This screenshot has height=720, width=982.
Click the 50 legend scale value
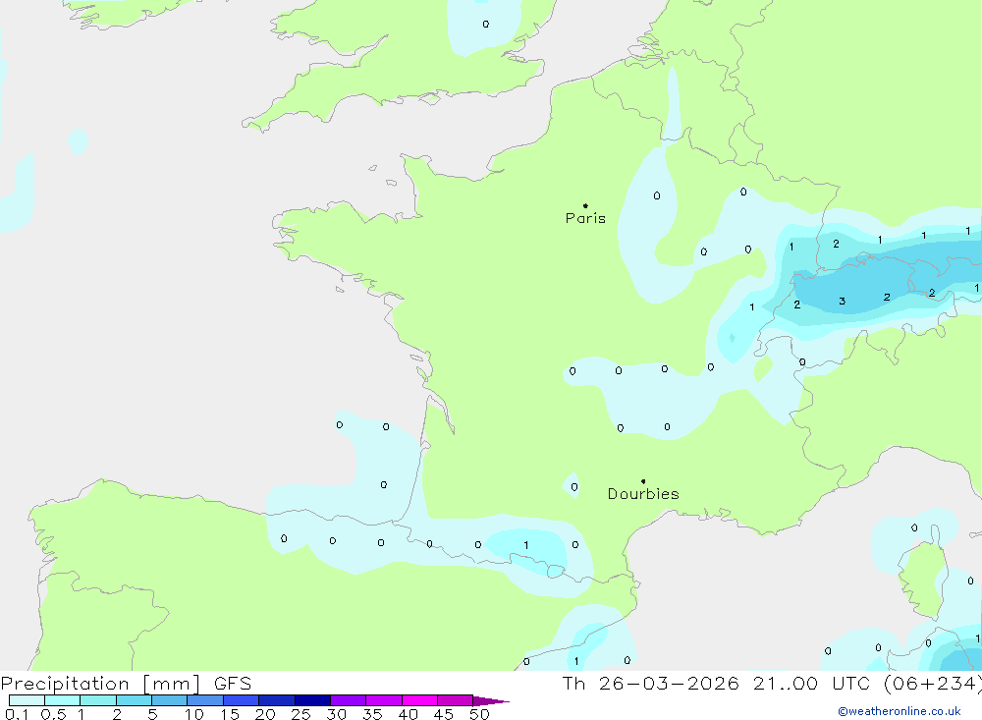(x=480, y=714)
